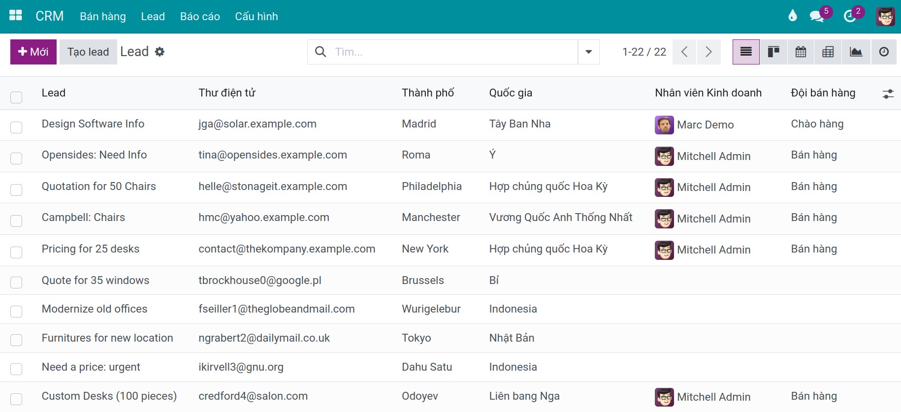
Task: Click email ngrabert2@dailymail.co.uk
Action: (x=264, y=338)
